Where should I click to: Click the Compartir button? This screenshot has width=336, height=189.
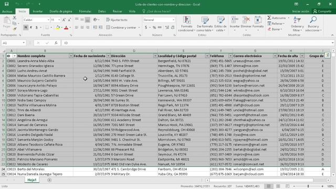pos(322,12)
